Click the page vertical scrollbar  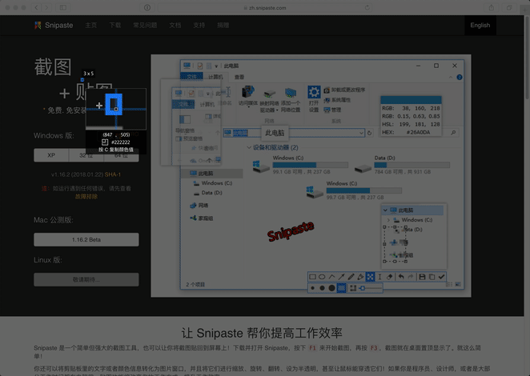527,58
